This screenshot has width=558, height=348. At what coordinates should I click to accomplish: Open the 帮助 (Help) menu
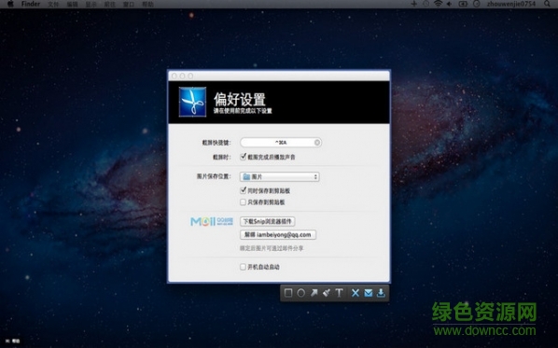tap(147, 5)
